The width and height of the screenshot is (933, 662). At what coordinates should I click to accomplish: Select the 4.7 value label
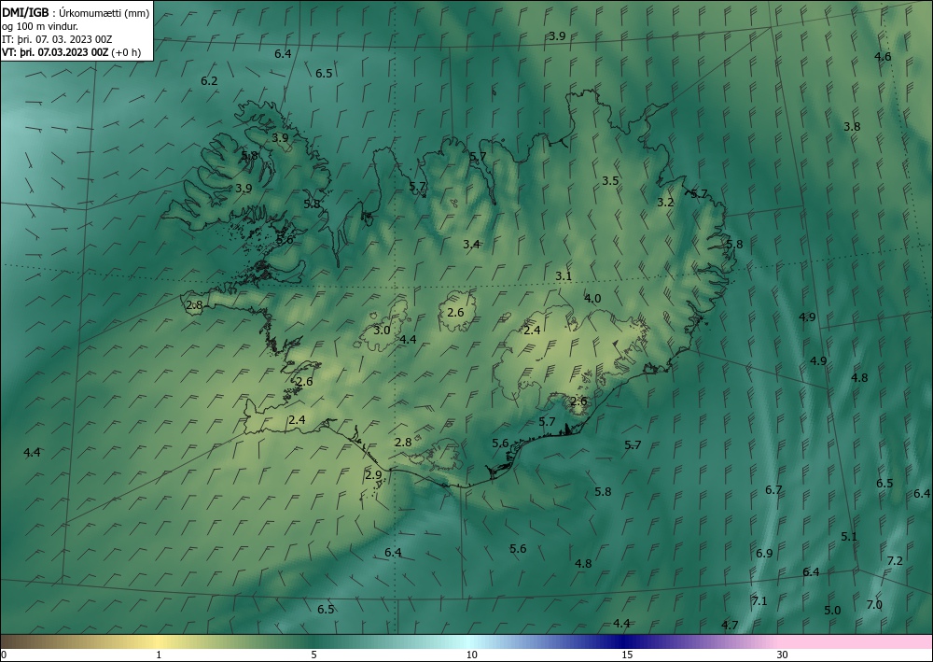(730, 625)
